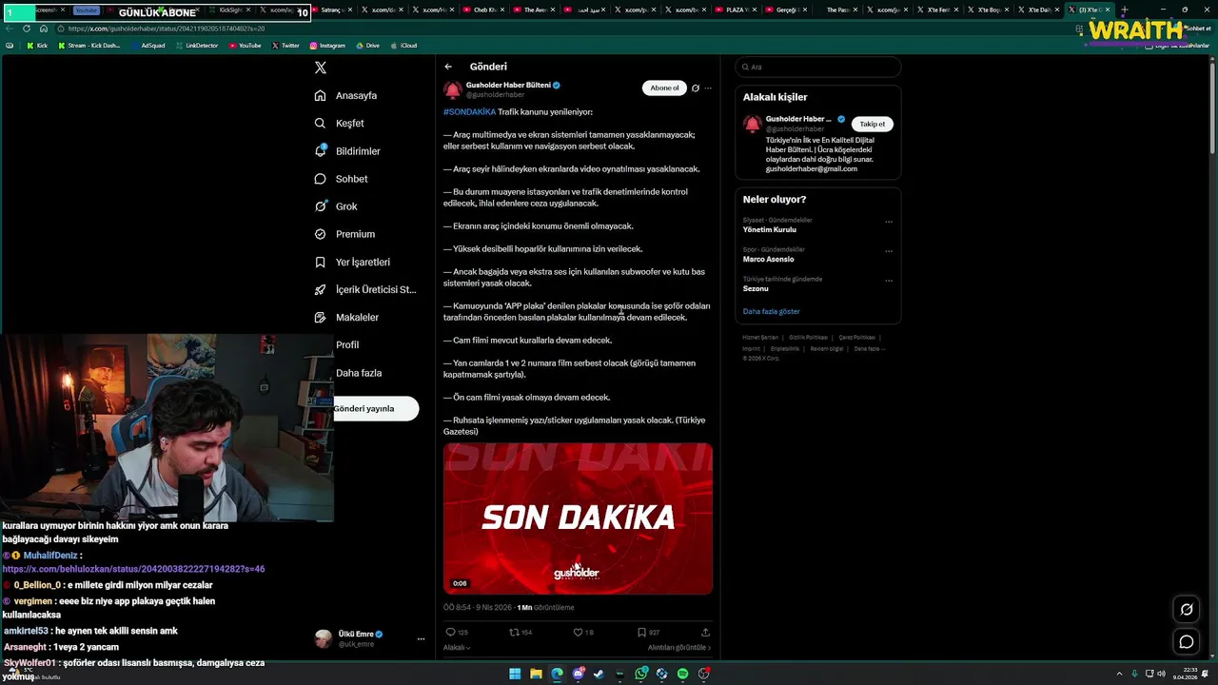Click Daha fazla göster link
1218x685 pixels.
coord(772,312)
